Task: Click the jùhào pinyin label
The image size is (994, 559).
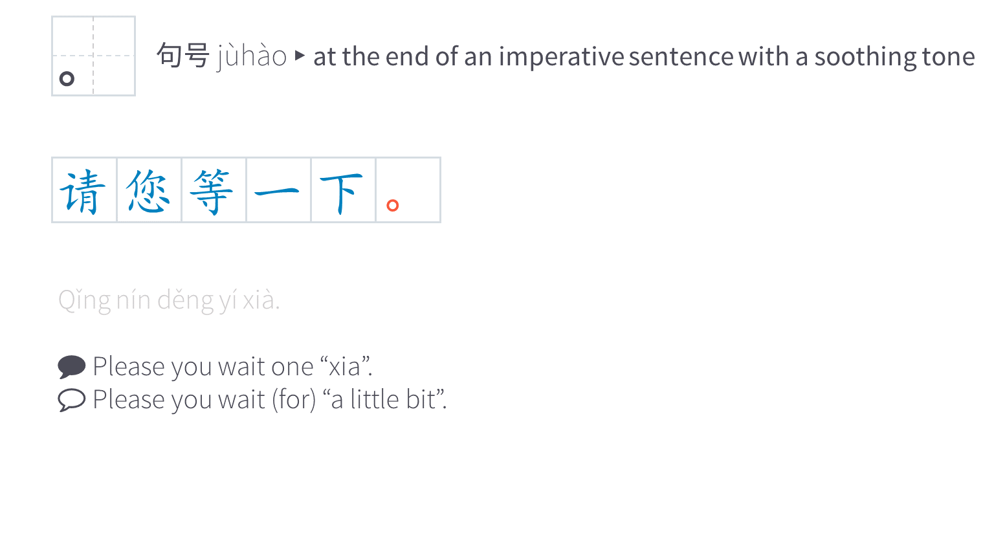Action: pos(252,56)
